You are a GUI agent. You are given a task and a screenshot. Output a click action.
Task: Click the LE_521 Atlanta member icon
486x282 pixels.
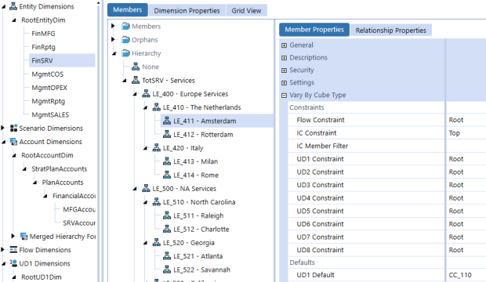(167, 256)
